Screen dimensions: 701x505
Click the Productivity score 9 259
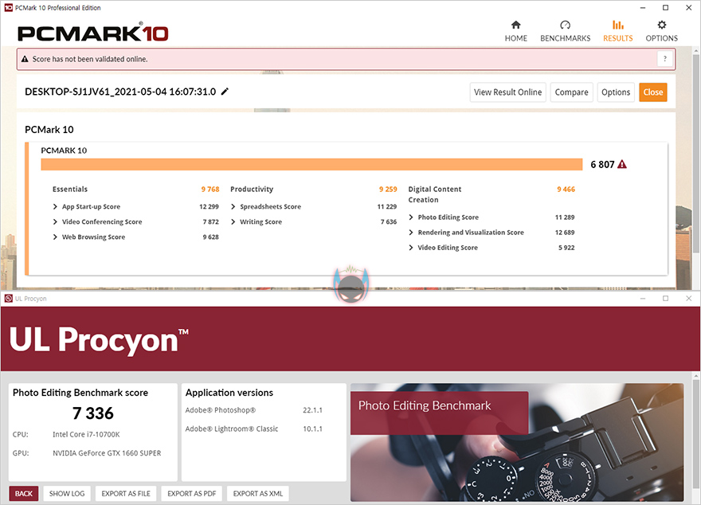[388, 189]
